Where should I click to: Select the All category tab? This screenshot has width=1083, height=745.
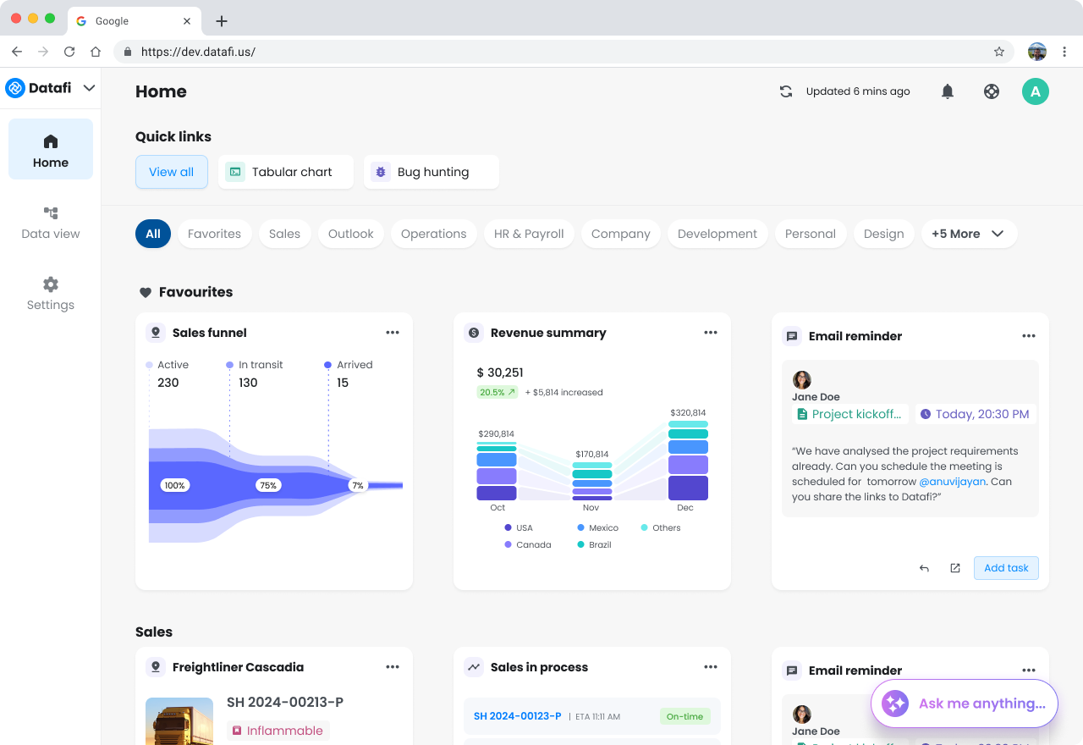point(153,234)
